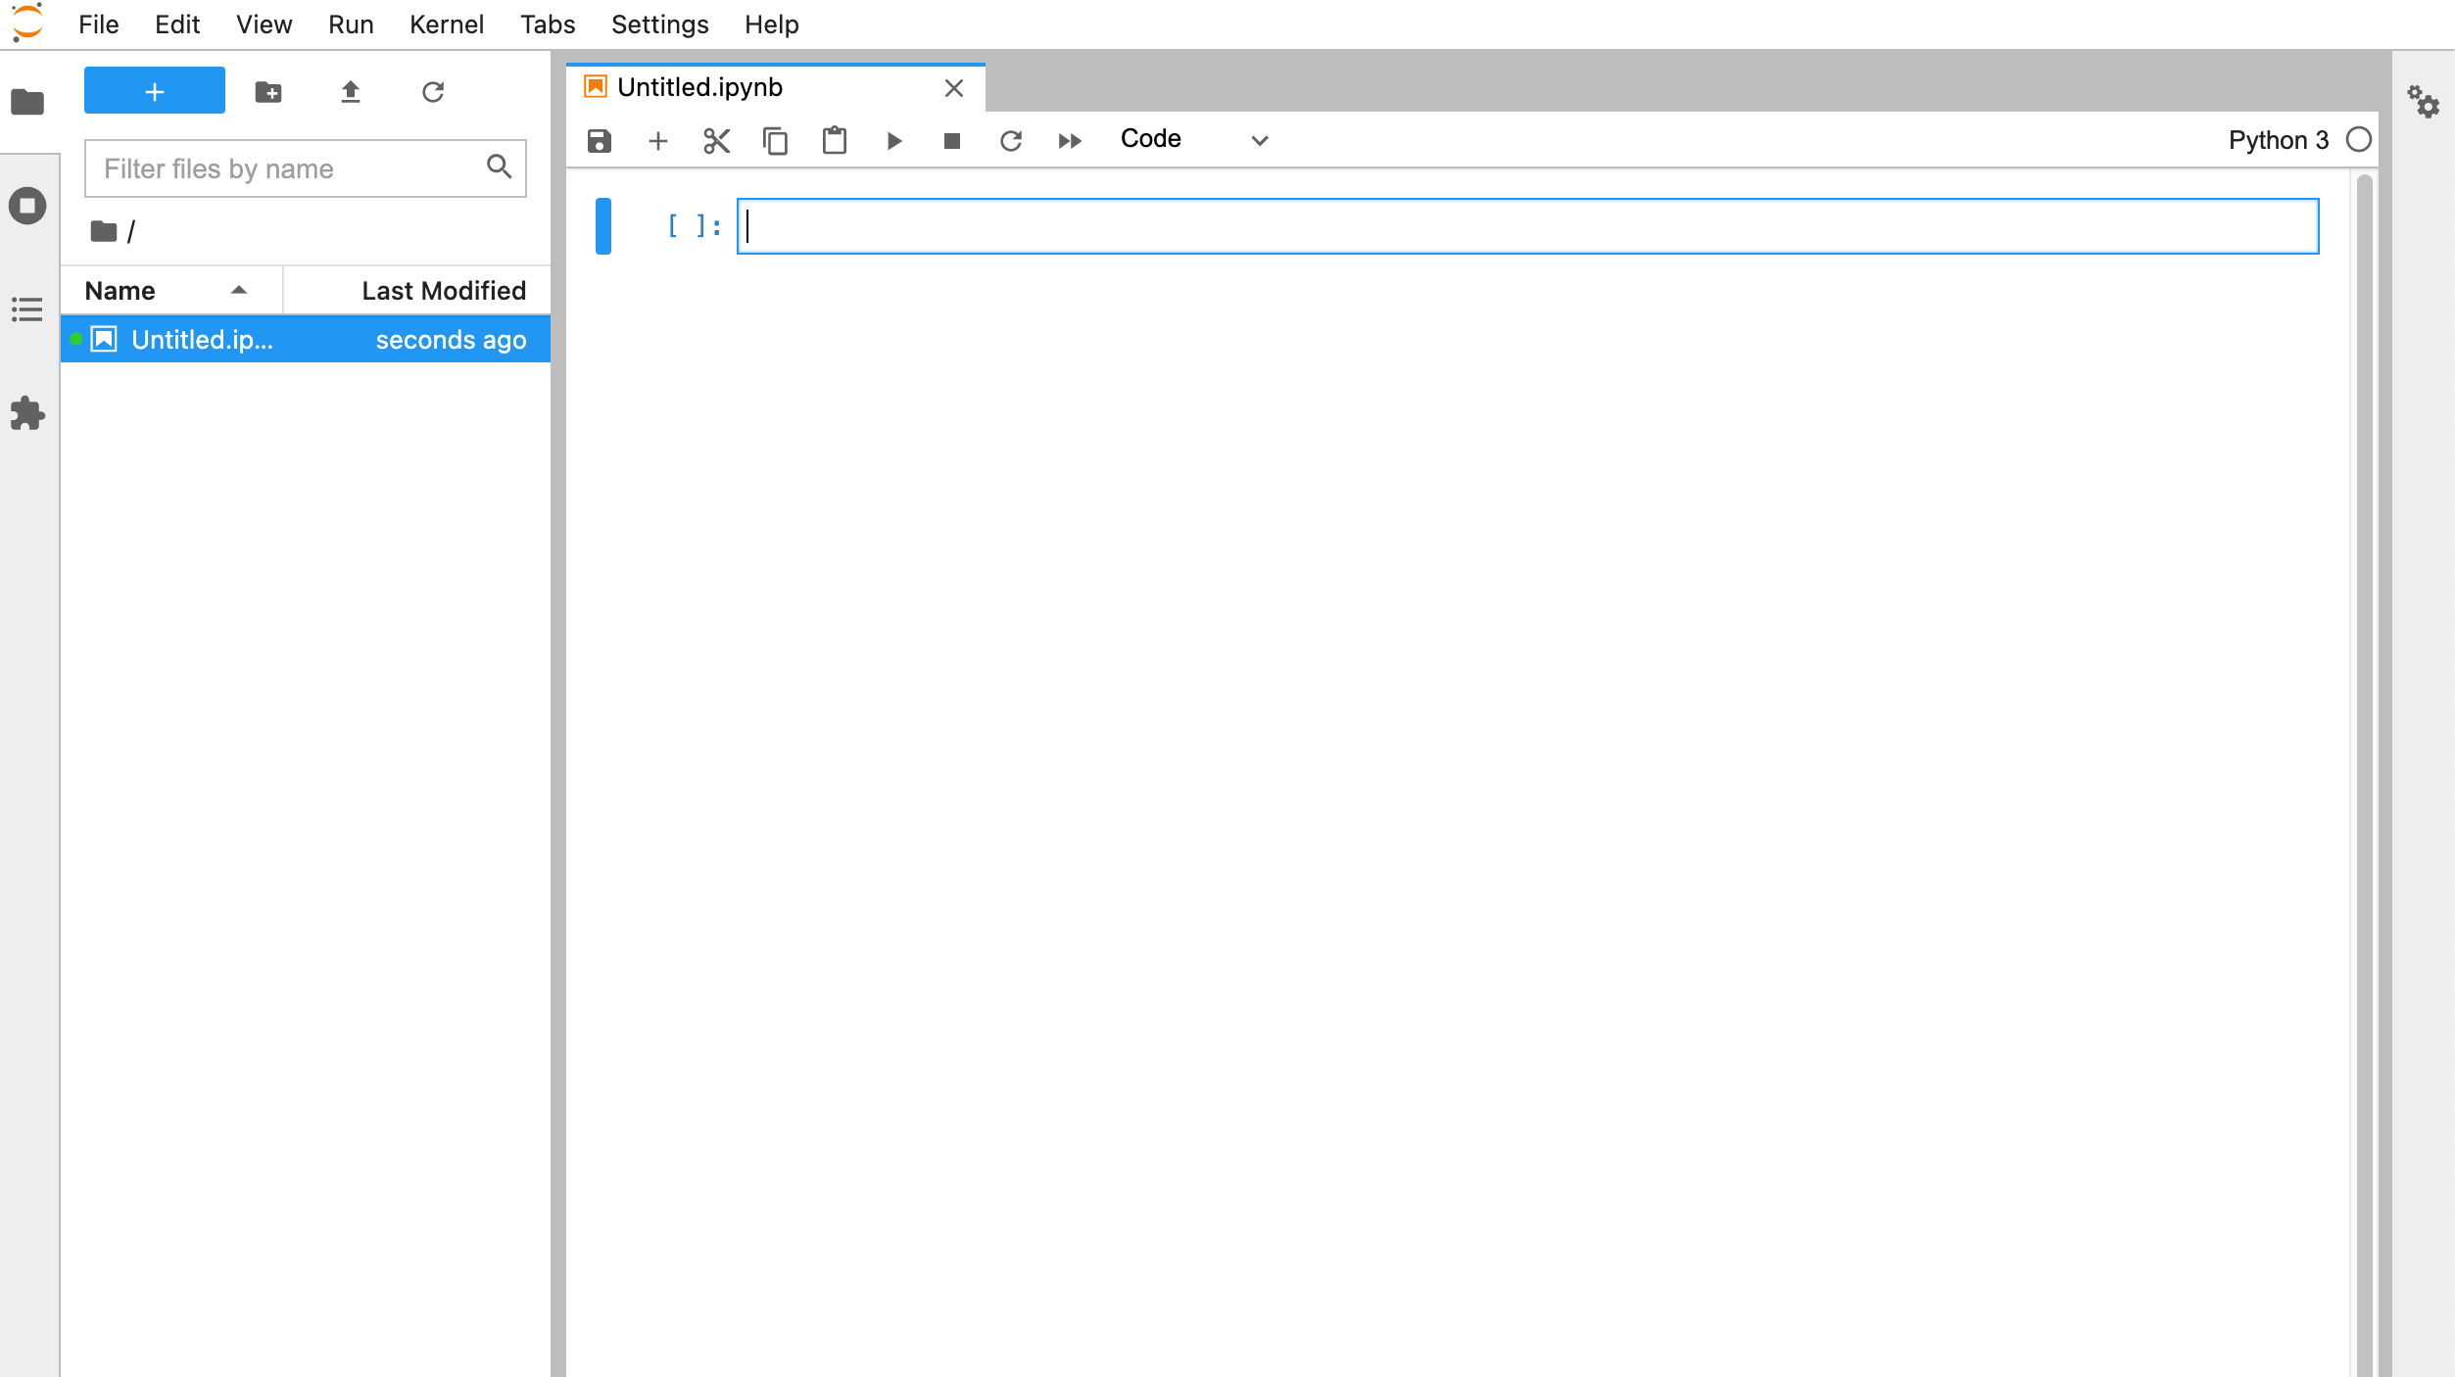Restart kernel and run all cells
2455x1377 pixels.
[x=1069, y=141]
